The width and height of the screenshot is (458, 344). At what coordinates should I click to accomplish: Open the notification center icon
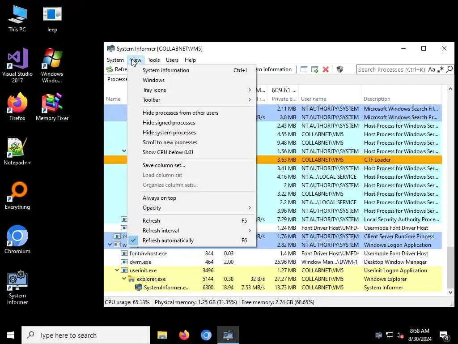444,335
